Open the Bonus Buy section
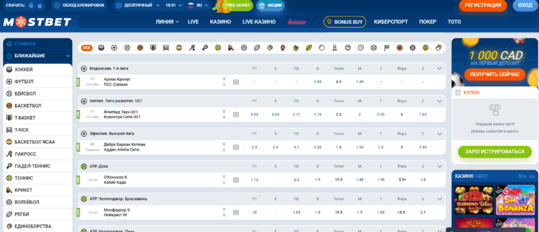Image resolution: width=539 pixels, height=232 pixels. click(345, 22)
